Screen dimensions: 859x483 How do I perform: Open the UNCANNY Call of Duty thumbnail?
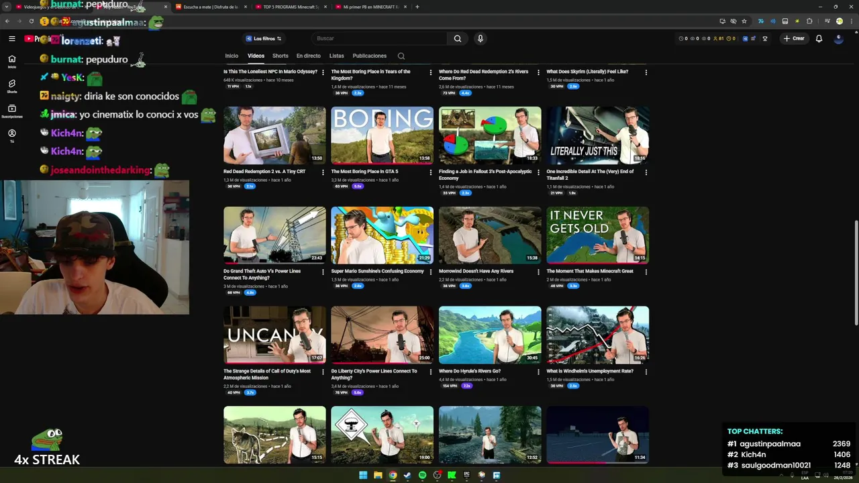pyautogui.click(x=274, y=335)
